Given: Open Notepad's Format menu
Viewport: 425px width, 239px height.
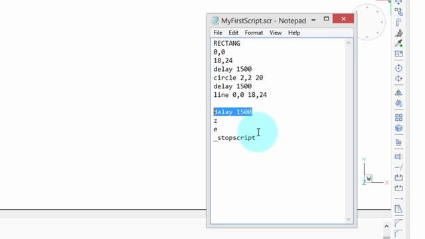Looking at the screenshot, I should tap(254, 33).
